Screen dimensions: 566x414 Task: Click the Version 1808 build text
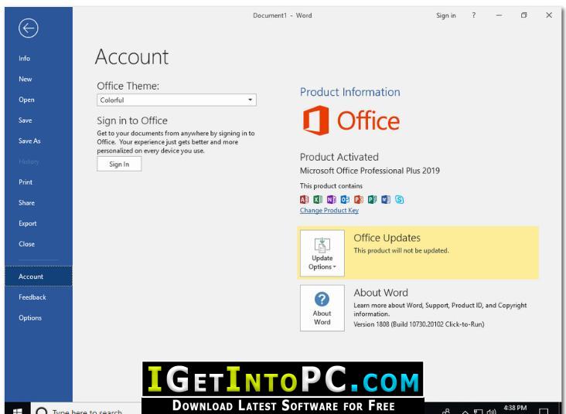pyautogui.click(x=419, y=324)
